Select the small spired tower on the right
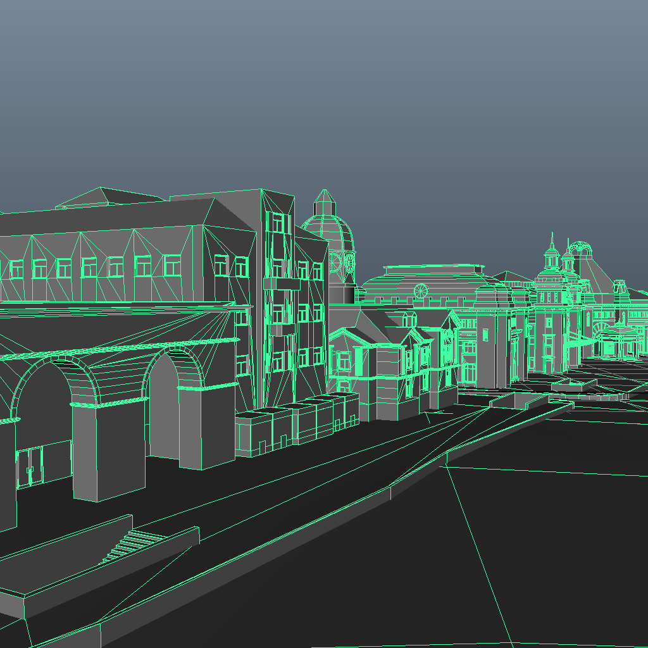648x648 pixels. pyautogui.click(x=552, y=259)
